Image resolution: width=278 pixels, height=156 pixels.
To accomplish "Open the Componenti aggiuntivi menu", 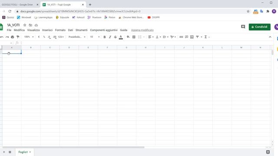I will [104, 30].
